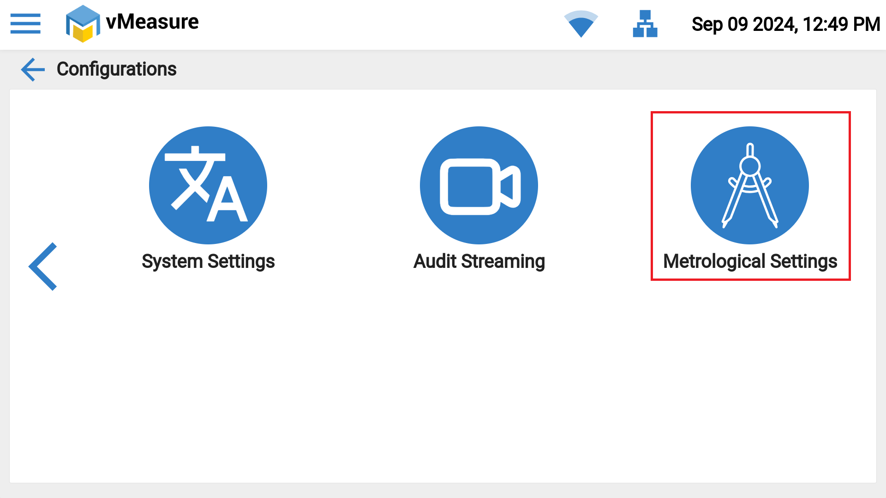Click the Sep 09 2024 date text
This screenshot has width=886, height=498.
click(744, 24)
